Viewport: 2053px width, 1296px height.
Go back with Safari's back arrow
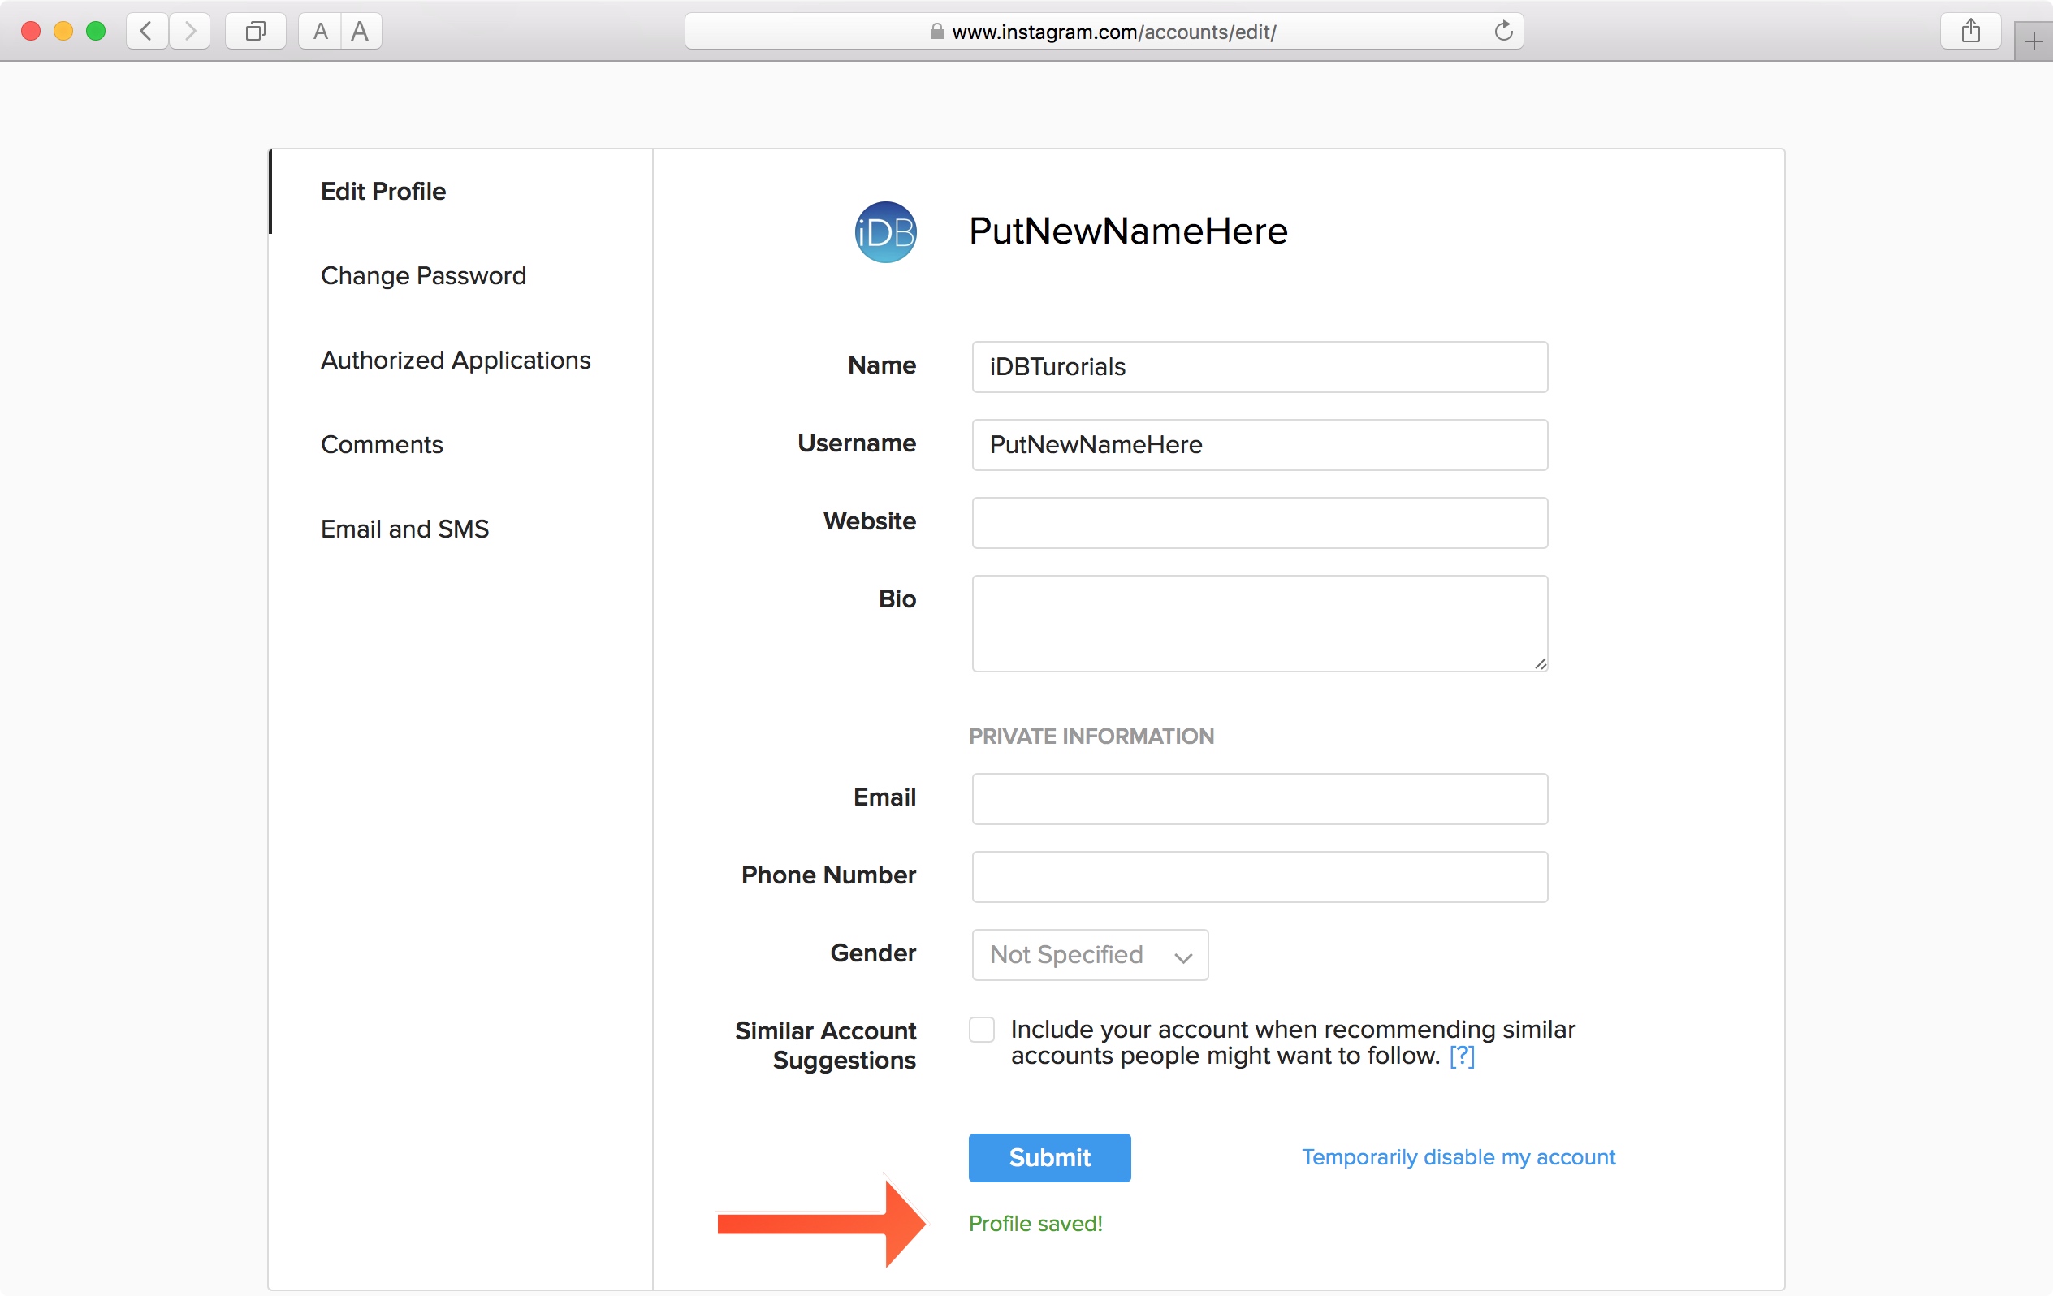147,32
